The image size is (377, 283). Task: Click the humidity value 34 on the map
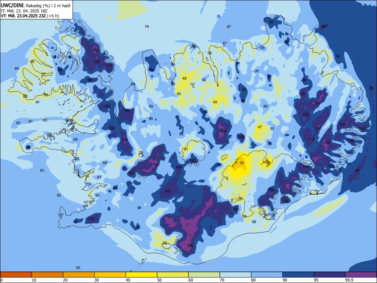242,163
